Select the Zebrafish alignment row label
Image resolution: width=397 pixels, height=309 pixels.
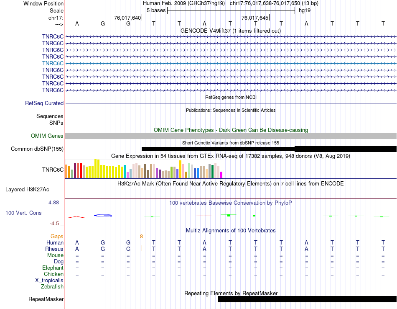[x=52, y=287]
